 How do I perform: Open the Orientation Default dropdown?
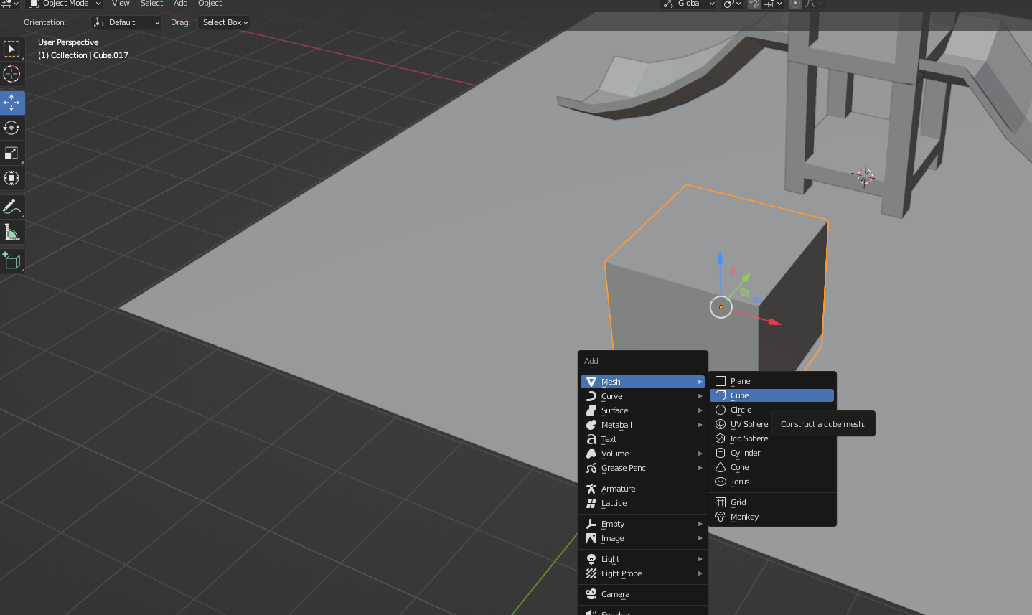pos(127,22)
